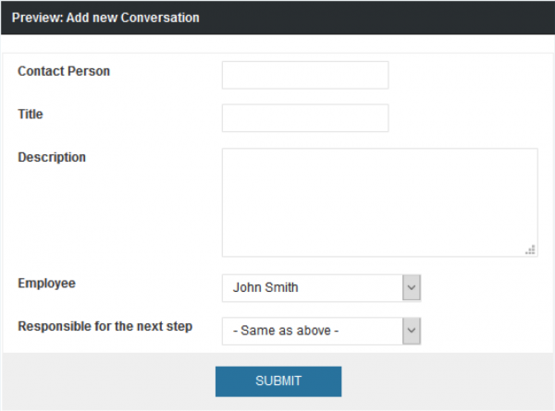This screenshot has width=555, height=411.
Task: Click the 'Contact Person' label
Action: pos(64,71)
